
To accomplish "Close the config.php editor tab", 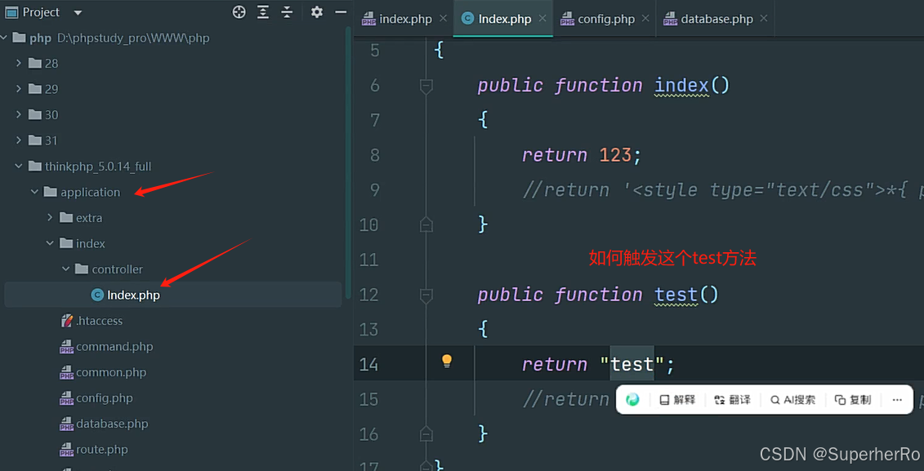I will click(645, 18).
